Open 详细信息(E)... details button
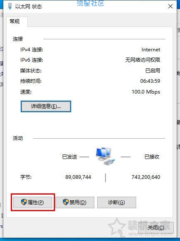 click(x=46, y=106)
